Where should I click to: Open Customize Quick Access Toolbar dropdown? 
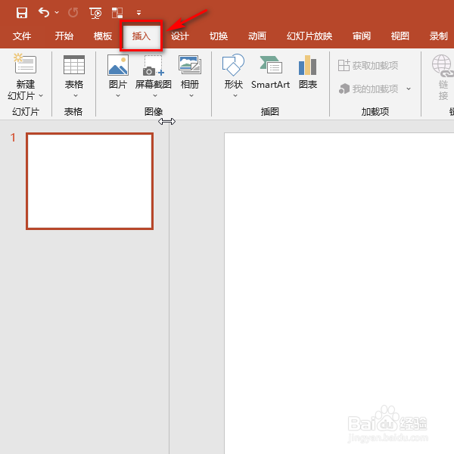click(x=139, y=13)
